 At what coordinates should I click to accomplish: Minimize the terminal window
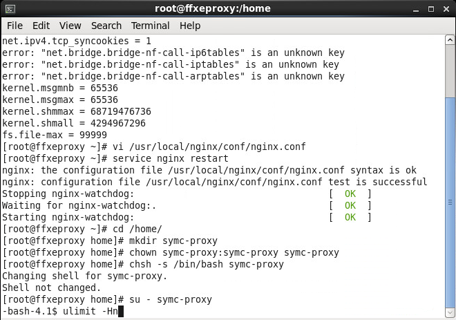click(x=417, y=9)
